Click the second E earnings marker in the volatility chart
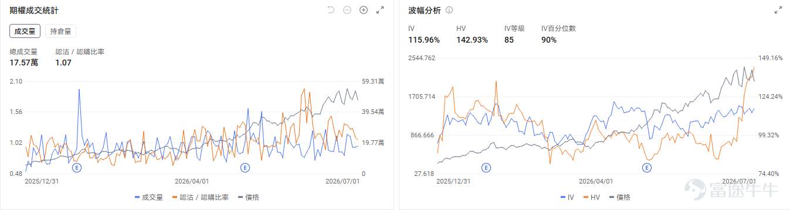 647,168
